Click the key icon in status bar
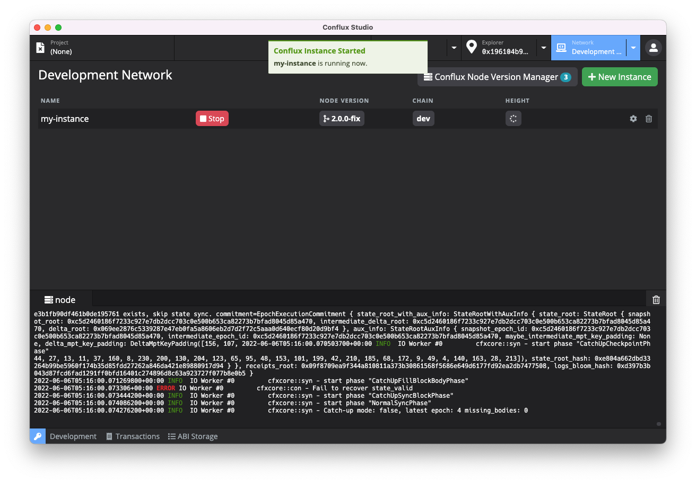This screenshot has height=483, width=696. (x=37, y=436)
